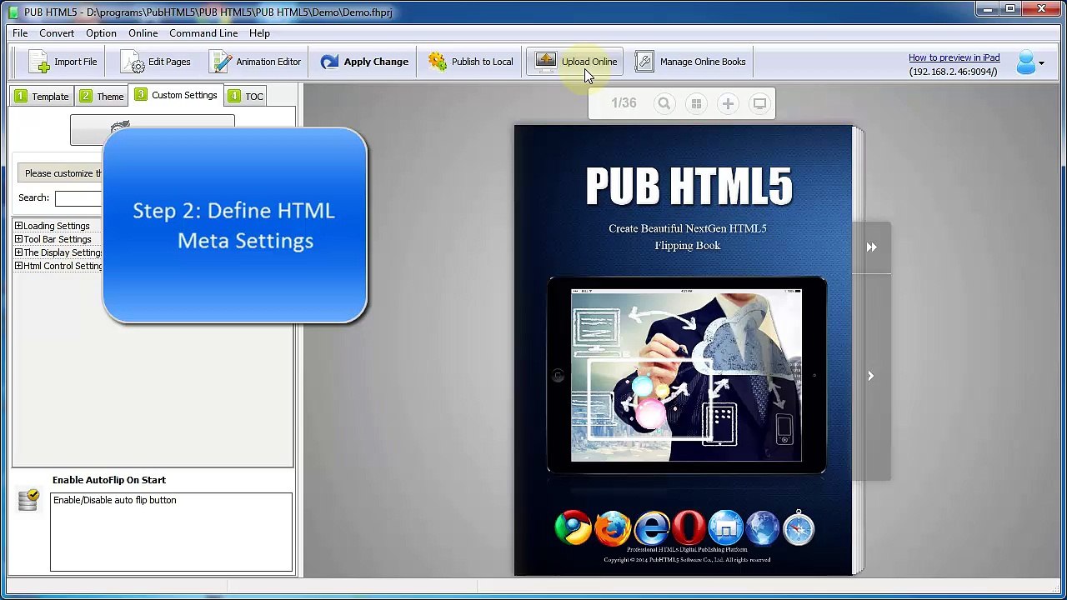Click the Opera browser icon on cover

pyautogui.click(x=689, y=528)
